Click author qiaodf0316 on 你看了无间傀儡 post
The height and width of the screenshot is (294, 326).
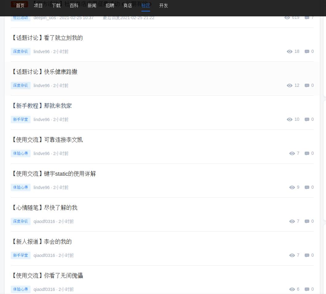point(44,289)
